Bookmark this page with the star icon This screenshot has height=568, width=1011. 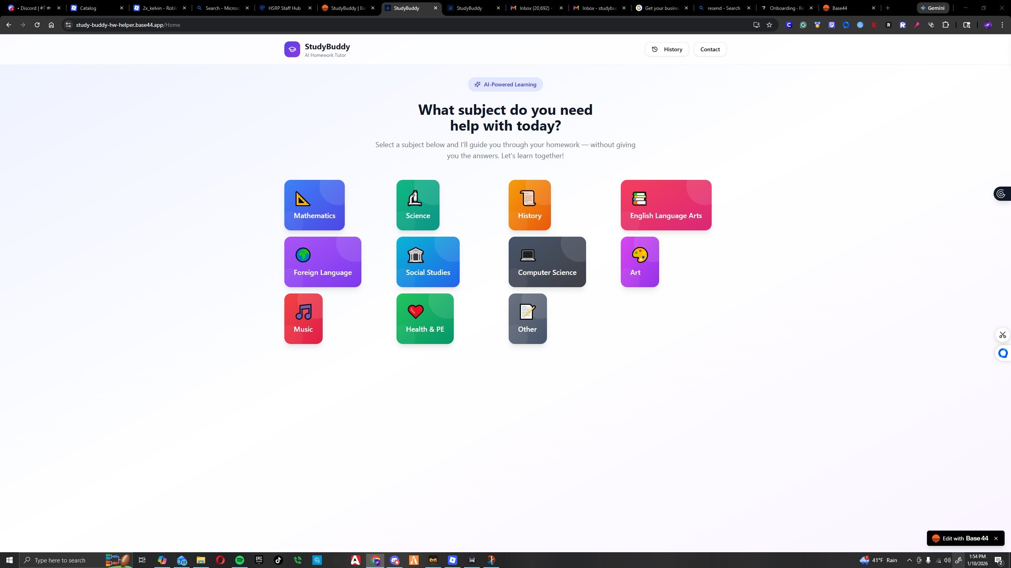coord(769,25)
